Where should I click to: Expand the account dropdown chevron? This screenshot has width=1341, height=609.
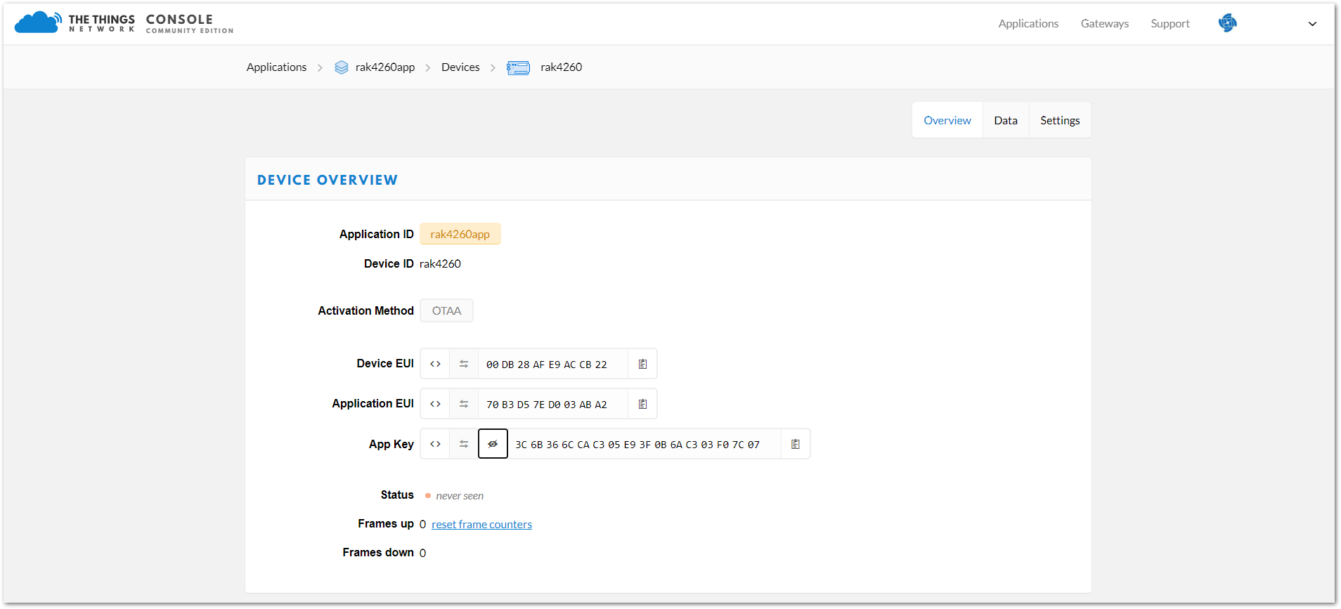pyautogui.click(x=1312, y=24)
